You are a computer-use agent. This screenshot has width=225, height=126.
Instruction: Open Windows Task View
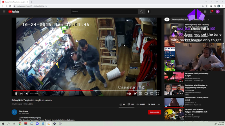14,124
